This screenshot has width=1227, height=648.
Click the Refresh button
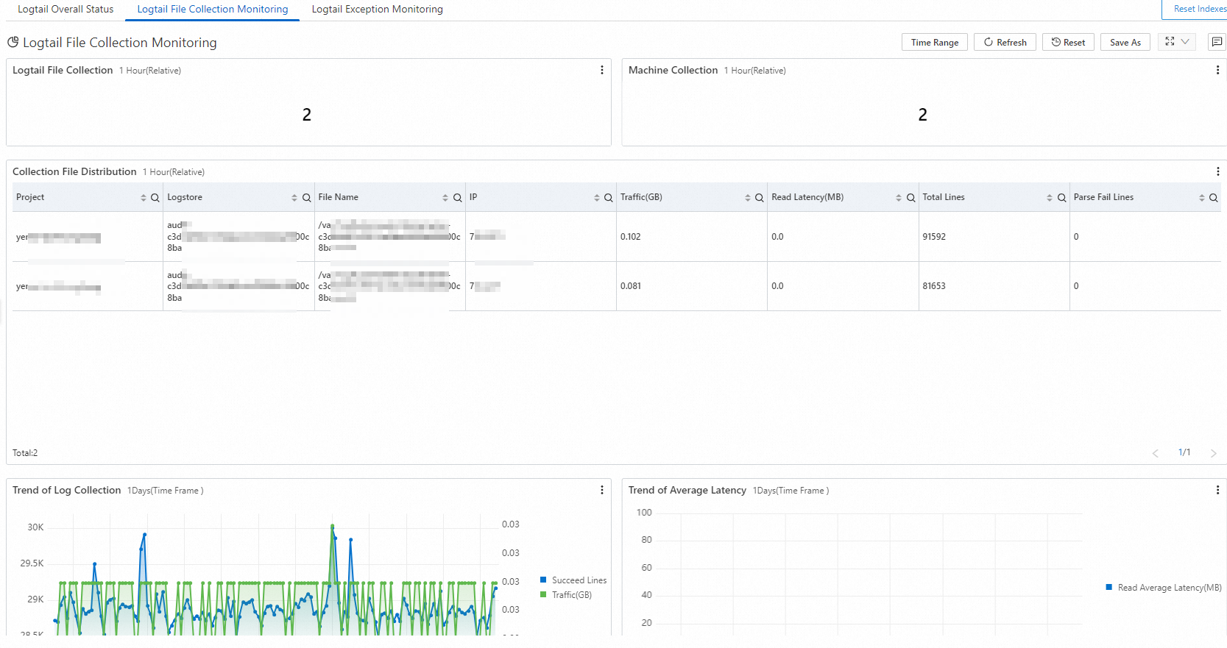click(1005, 42)
